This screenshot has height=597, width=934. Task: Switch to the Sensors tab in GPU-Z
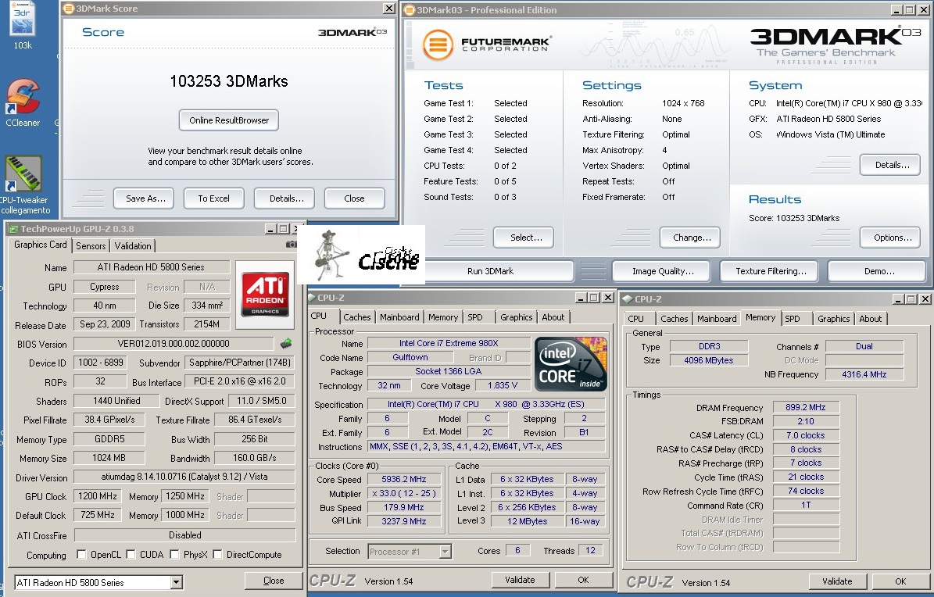tap(91, 246)
